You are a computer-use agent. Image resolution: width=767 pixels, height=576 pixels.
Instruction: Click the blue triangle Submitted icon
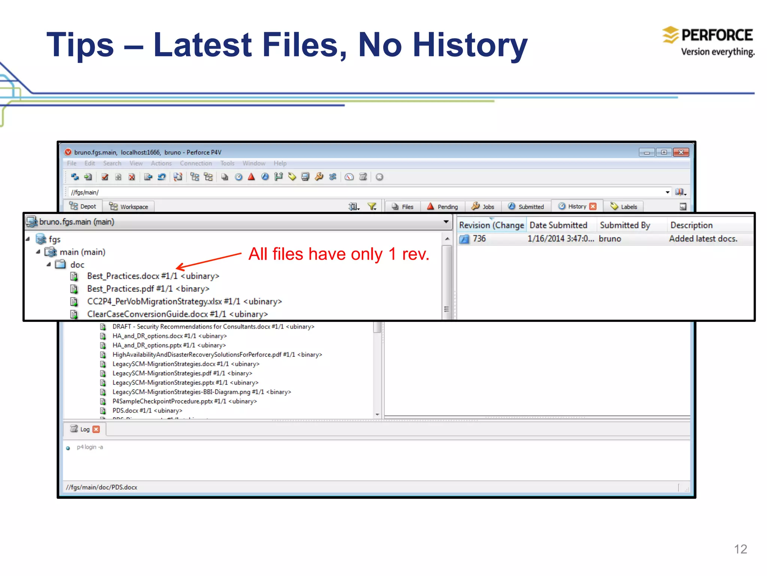(265, 177)
